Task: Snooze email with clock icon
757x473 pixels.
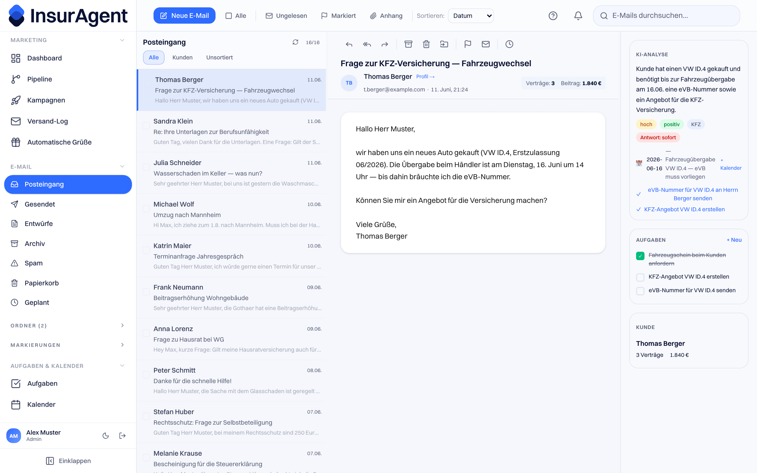Action: click(509, 44)
